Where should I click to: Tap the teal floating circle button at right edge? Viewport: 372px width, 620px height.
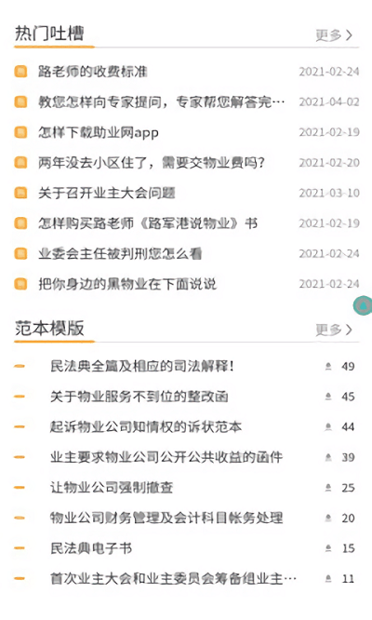(x=363, y=305)
